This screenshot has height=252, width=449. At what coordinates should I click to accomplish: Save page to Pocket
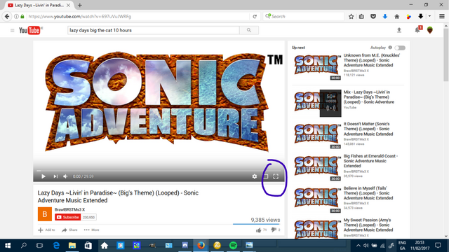(373, 17)
